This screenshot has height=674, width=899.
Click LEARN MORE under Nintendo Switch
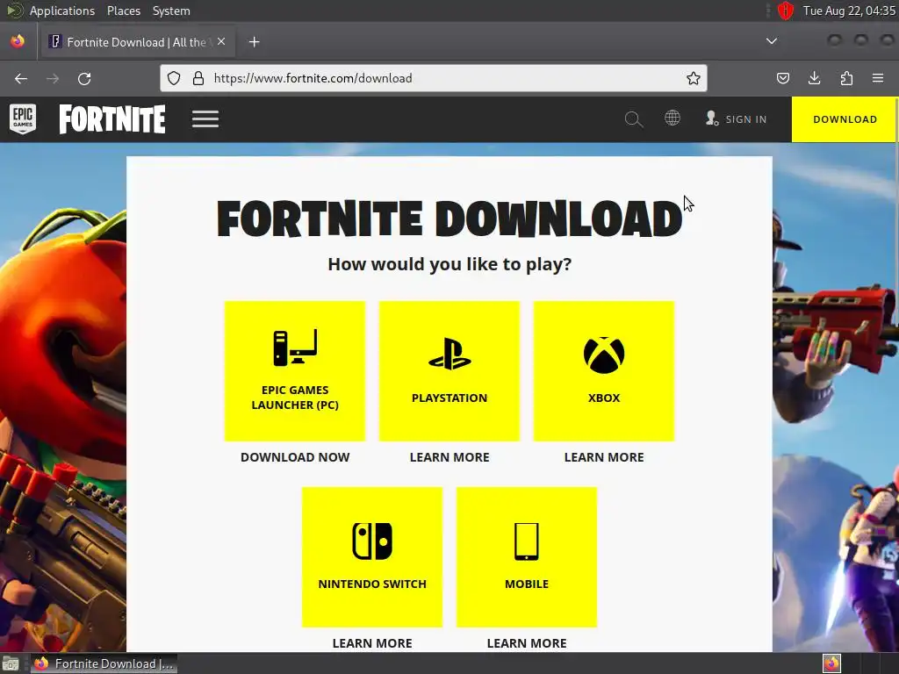pyautogui.click(x=372, y=643)
